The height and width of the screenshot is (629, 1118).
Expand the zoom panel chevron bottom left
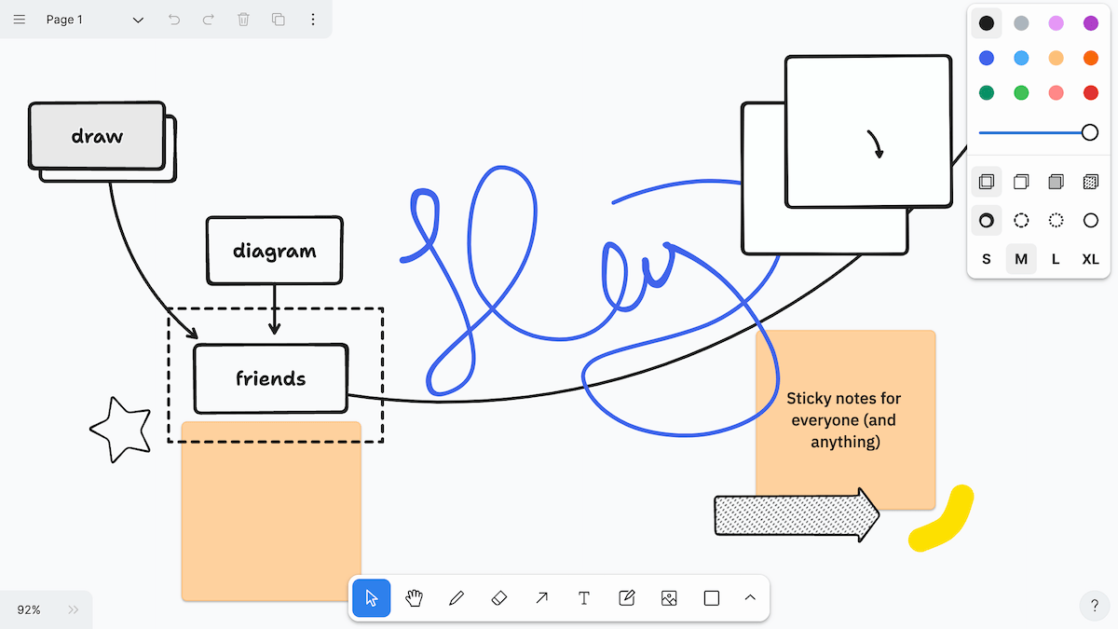click(73, 609)
